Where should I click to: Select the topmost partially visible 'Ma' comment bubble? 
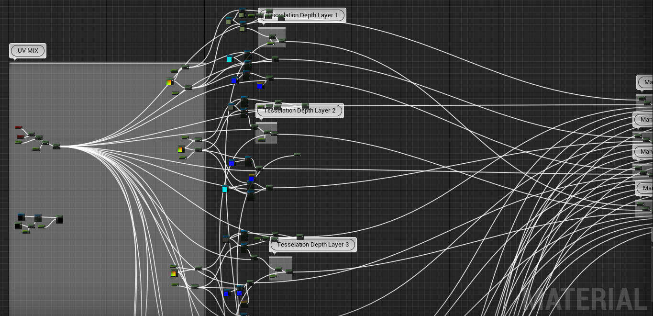pyautogui.click(x=645, y=82)
